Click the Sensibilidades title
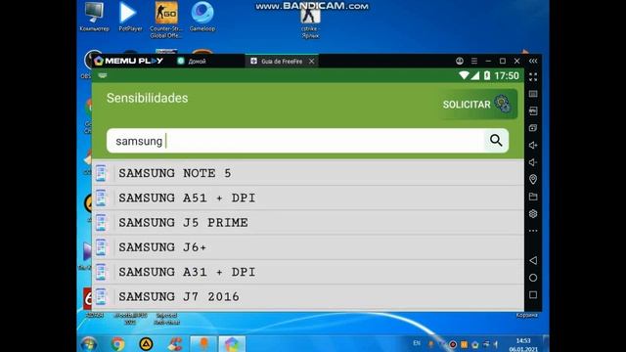This screenshot has height=352, width=626. [147, 98]
